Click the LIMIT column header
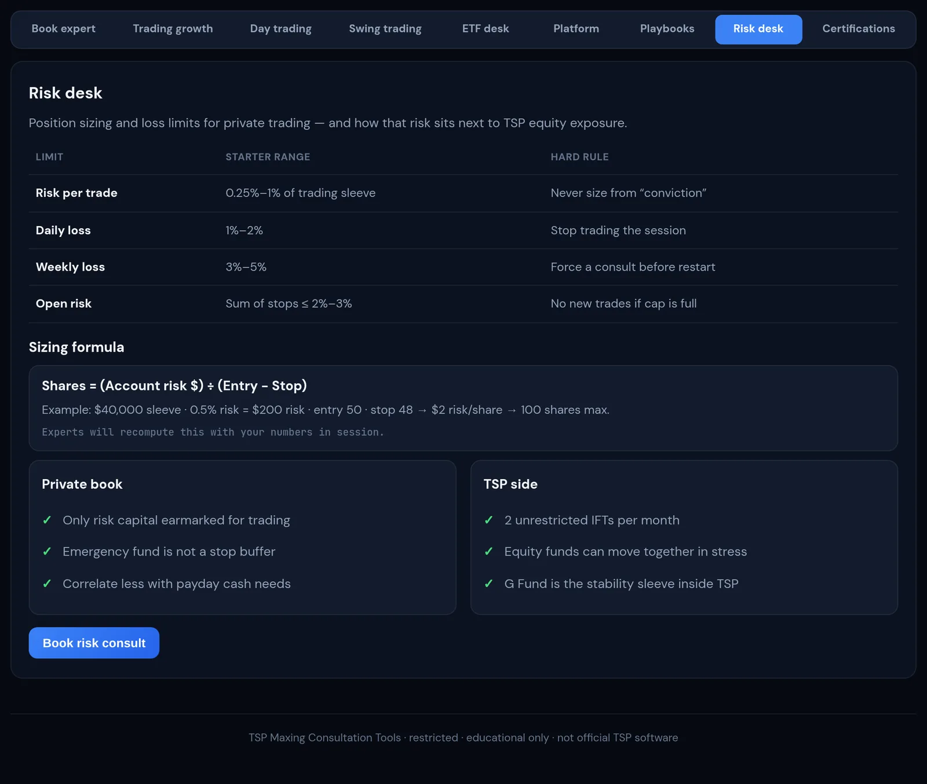The width and height of the screenshot is (927, 784). [49, 157]
